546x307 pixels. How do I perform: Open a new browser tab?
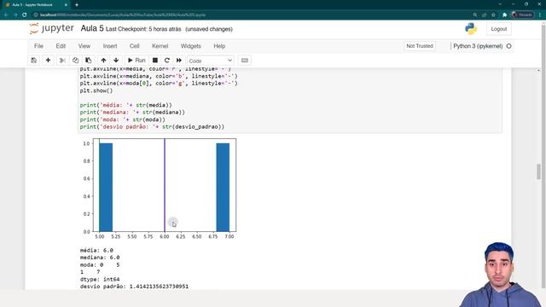pyautogui.click(x=77, y=5)
